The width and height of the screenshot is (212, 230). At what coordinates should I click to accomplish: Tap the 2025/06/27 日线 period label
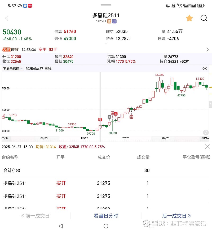(x=38, y=69)
